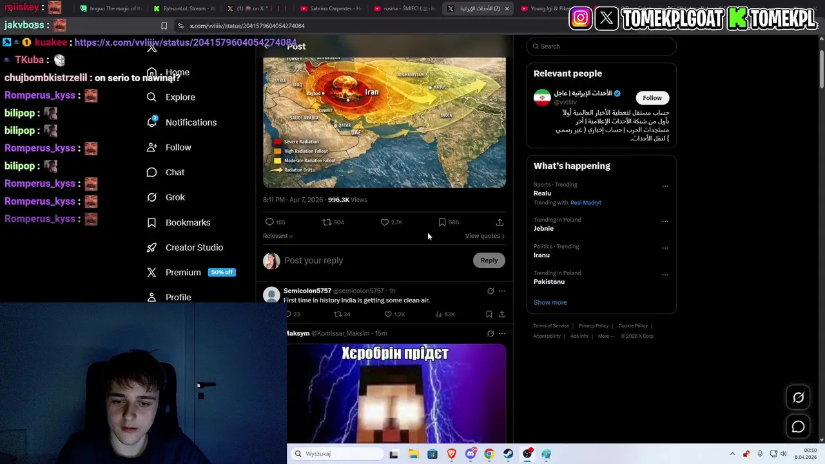Open options for Iranu trending item
825x464 pixels.
(x=665, y=248)
